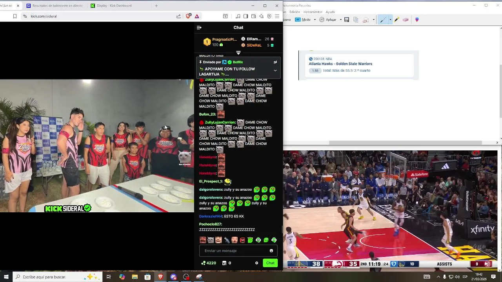Click Atlanta Hawks - Golden State Warriors text
This screenshot has height=282, width=502.
340,64
